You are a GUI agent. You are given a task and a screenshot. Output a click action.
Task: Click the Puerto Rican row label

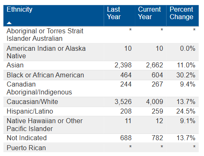(26, 148)
